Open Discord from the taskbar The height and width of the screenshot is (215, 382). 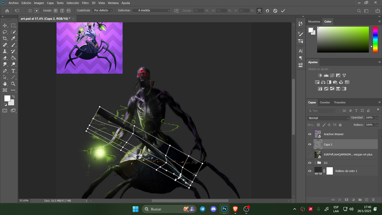point(213,209)
